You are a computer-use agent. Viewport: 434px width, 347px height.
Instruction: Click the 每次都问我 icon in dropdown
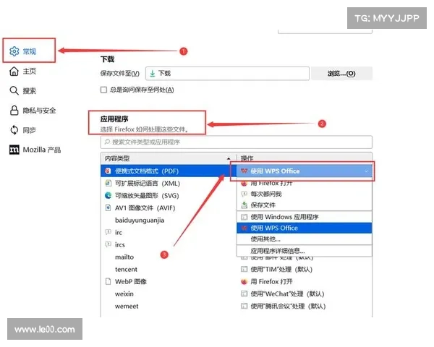tap(244, 194)
